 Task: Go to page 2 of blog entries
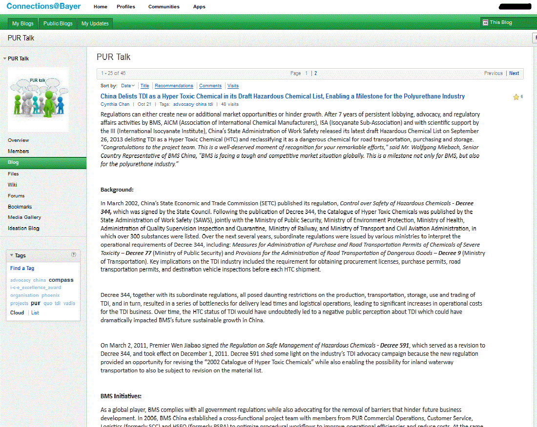tap(315, 74)
